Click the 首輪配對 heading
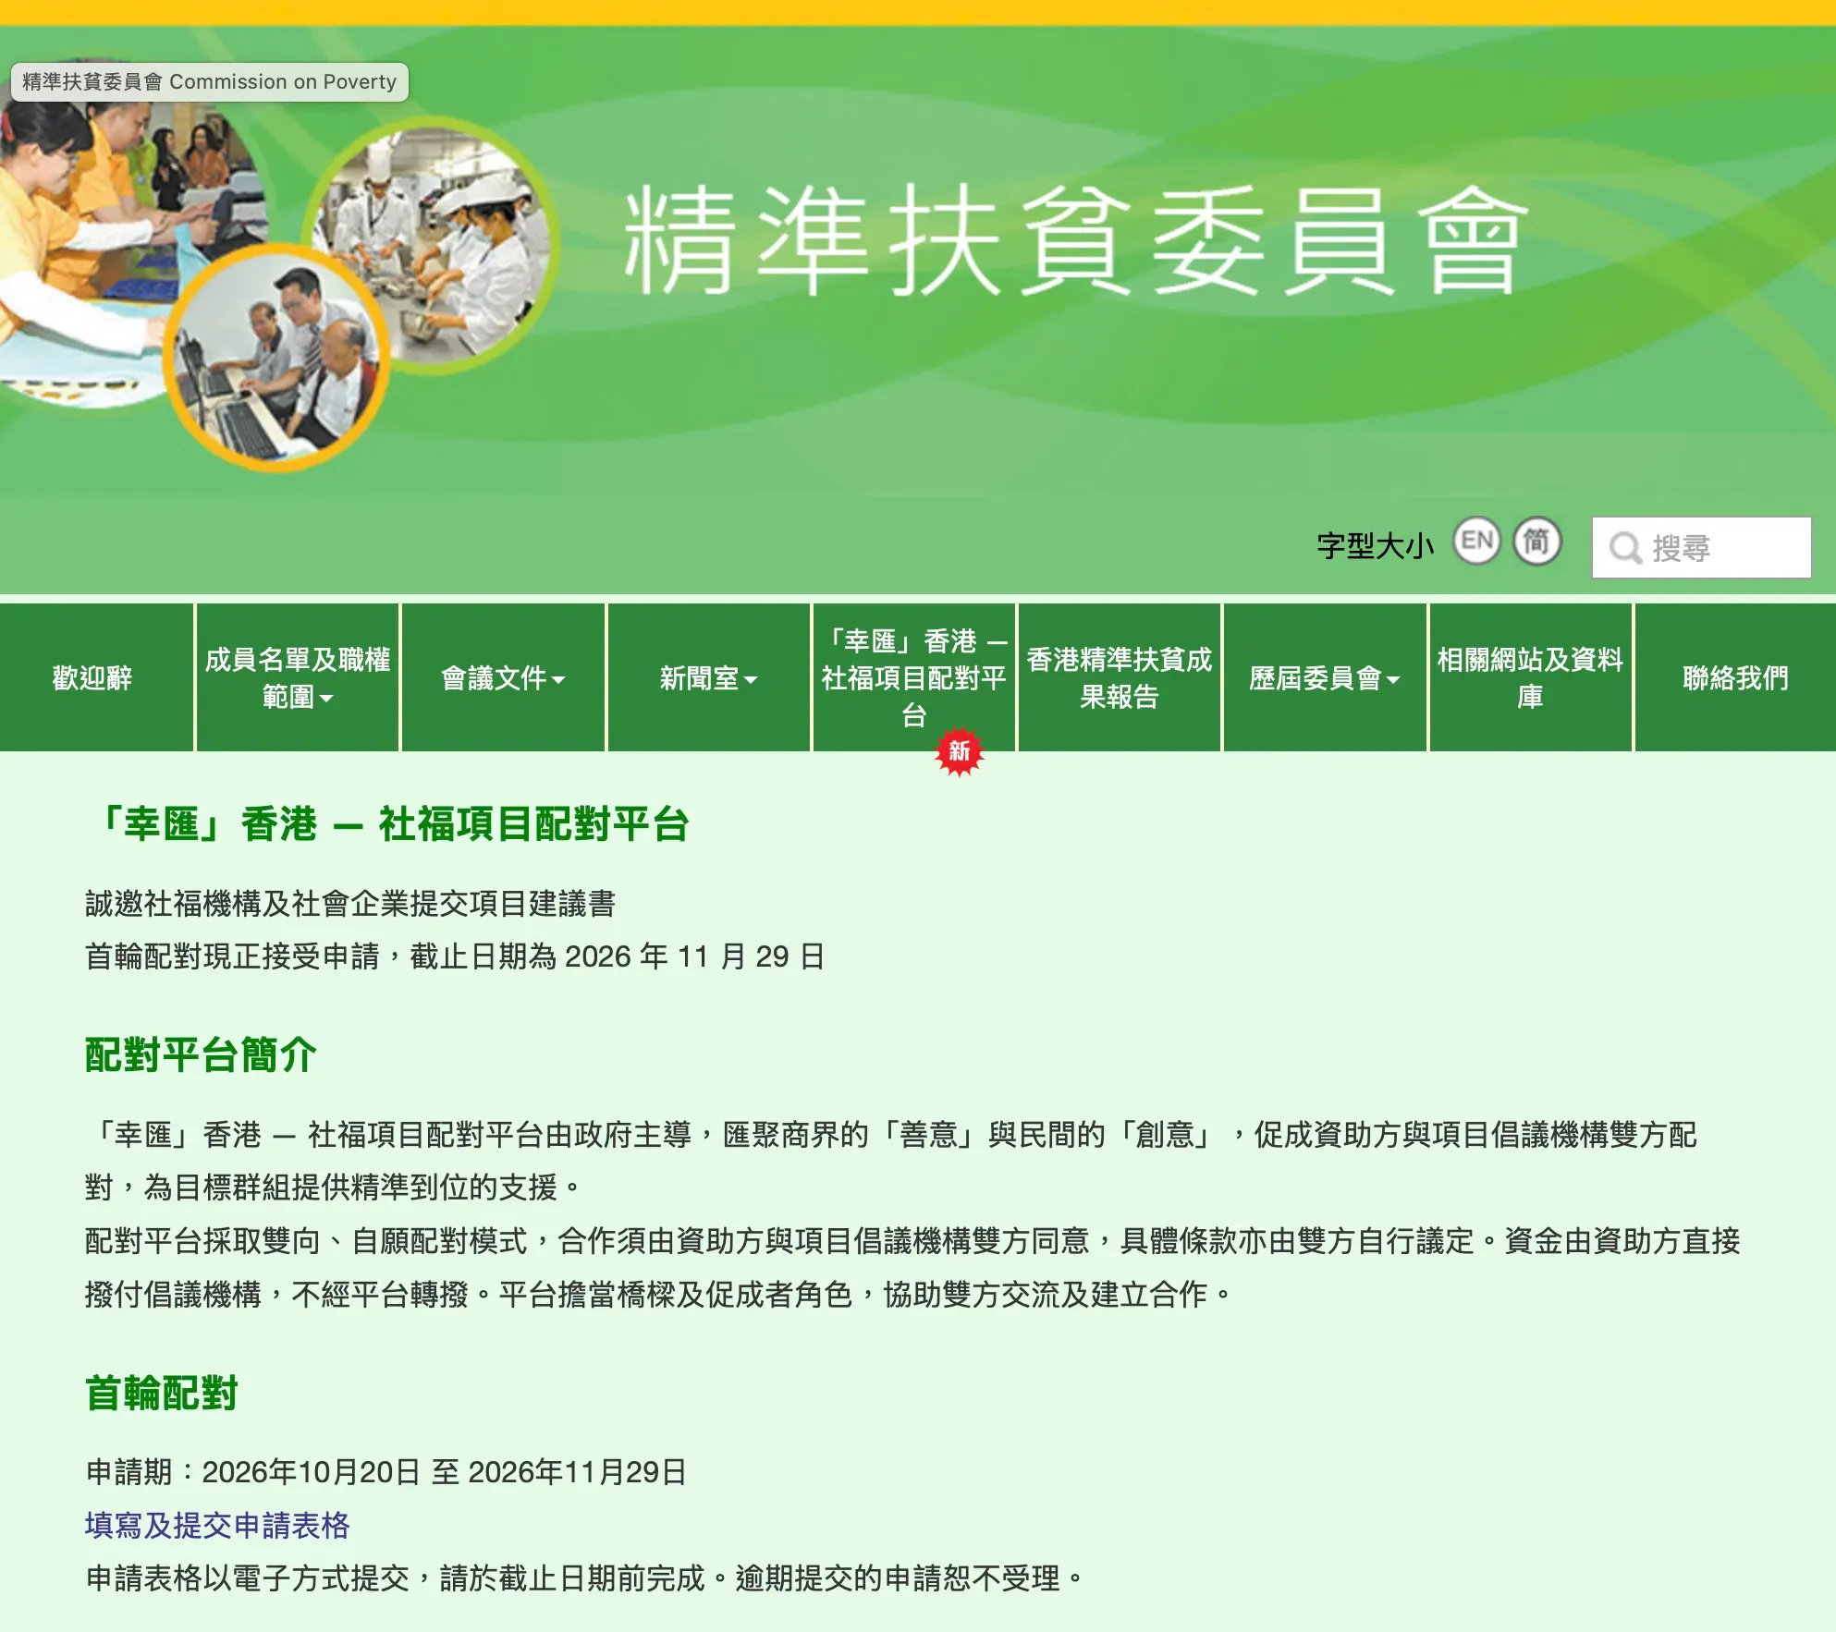The image size is (1836, 1632). point(162,1393)
